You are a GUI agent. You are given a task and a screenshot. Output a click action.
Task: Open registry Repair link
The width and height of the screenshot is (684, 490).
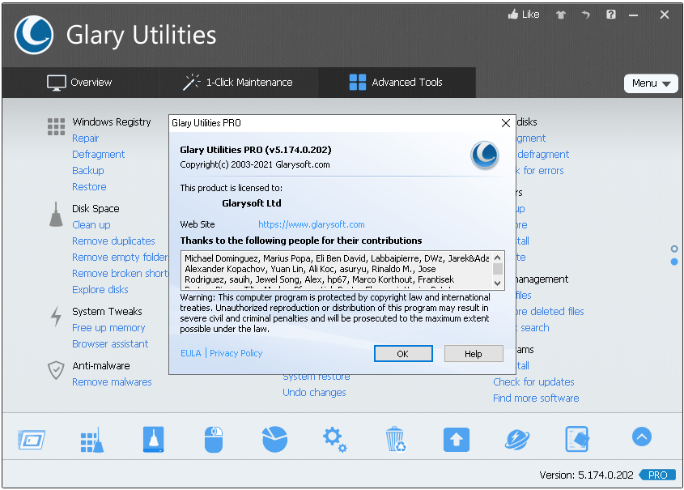[86, 138]
